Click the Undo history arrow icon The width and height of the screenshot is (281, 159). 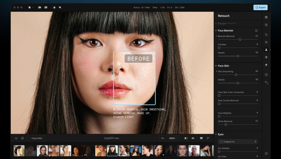coord(266,82)
